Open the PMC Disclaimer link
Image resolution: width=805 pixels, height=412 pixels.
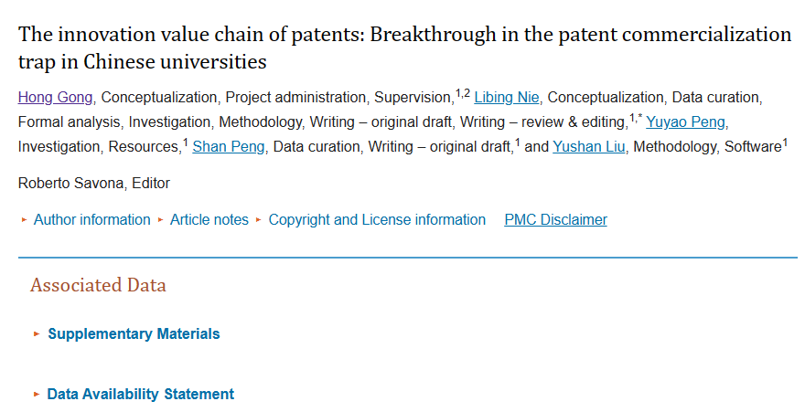tap(555, 220)
